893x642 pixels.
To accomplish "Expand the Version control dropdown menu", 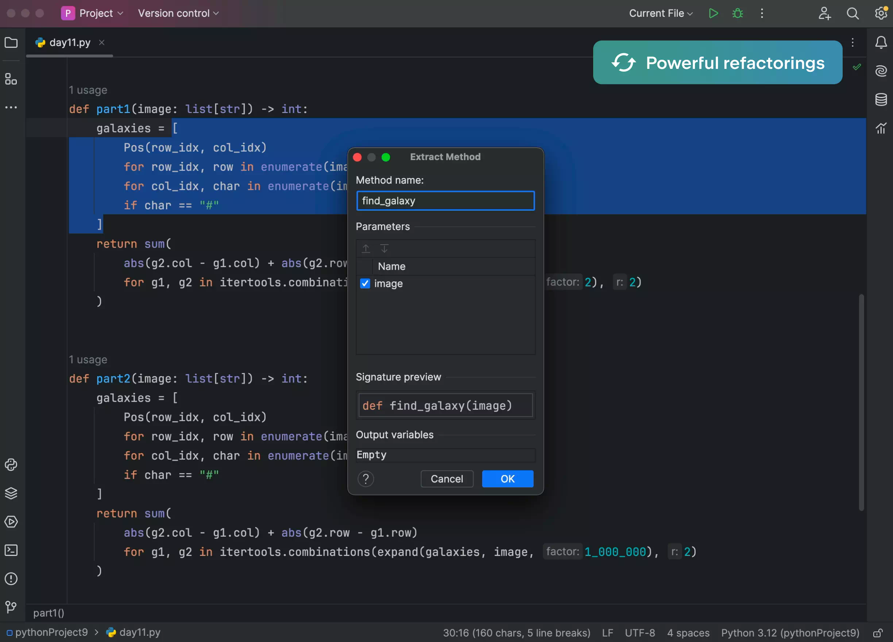I will coord(178,13).
